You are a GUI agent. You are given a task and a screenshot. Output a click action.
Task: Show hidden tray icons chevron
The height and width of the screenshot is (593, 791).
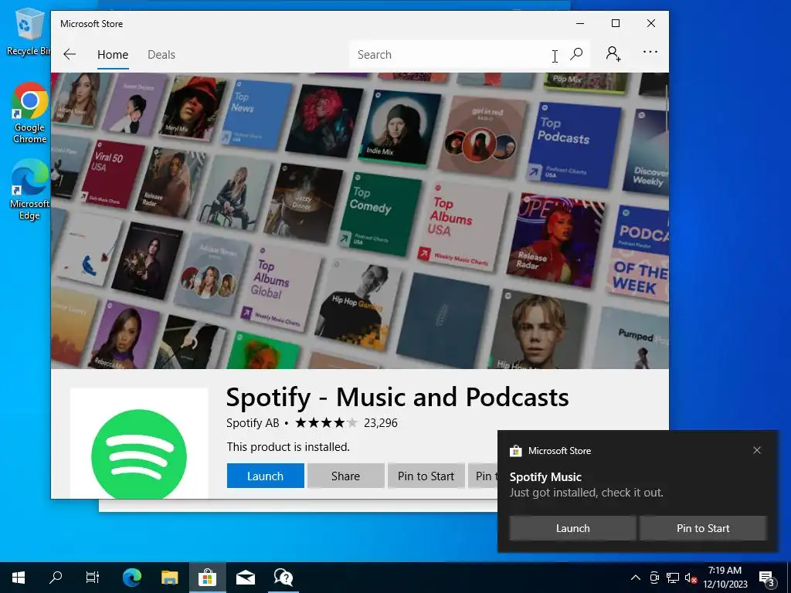tap(636, 578)
